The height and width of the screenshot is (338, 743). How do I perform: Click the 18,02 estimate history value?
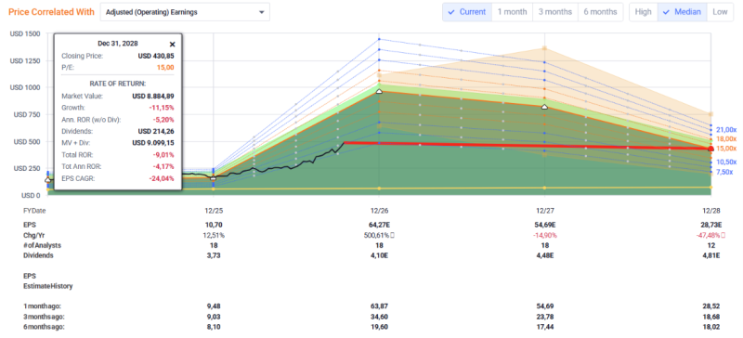click(x=710, y=327)
